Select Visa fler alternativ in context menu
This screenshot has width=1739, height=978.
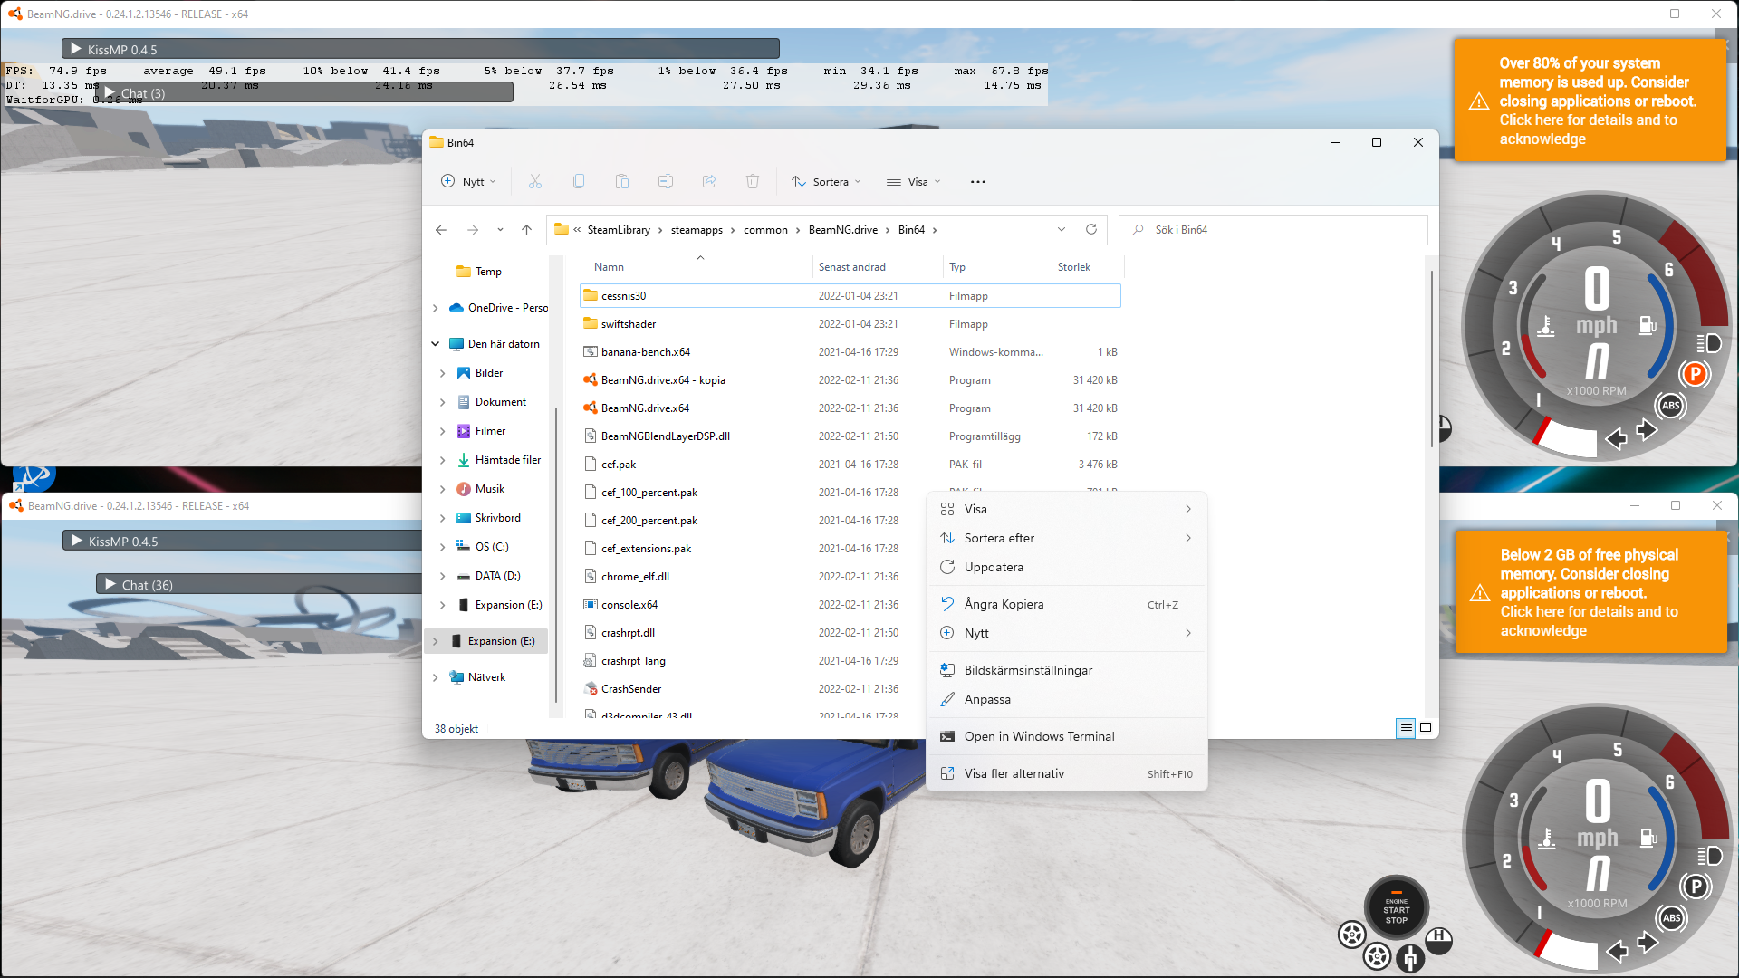pos(1067,773)
